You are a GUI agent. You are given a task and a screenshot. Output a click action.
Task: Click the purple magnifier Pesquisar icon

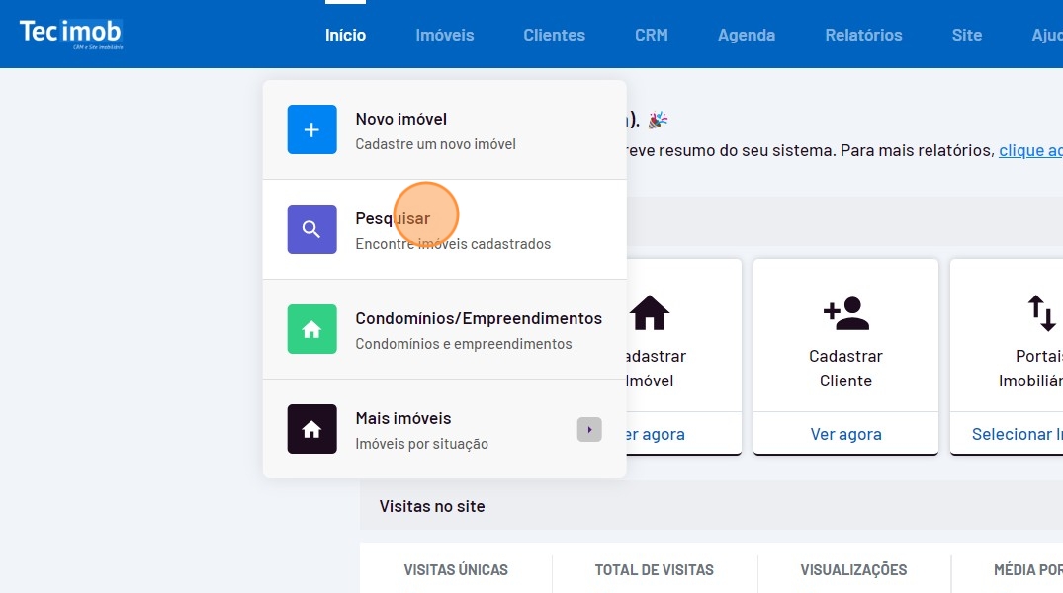click(x=311, y=229)
